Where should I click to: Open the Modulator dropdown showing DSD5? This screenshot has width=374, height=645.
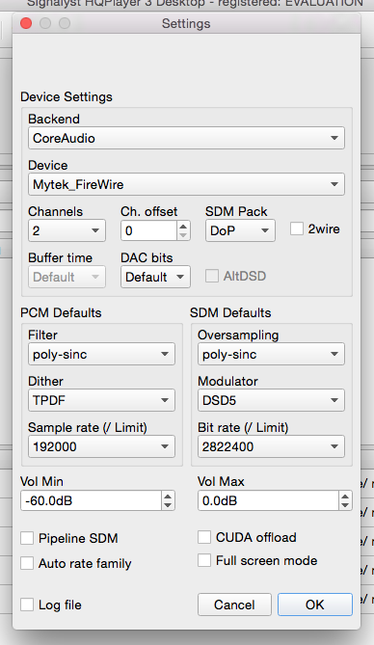pyautogui.click(x=271, y=400)
